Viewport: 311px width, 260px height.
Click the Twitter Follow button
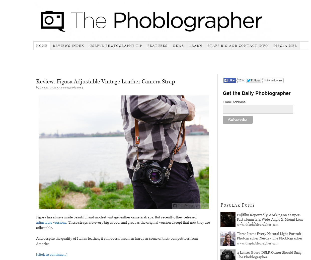pyautogui.click(x=254, y=80)
